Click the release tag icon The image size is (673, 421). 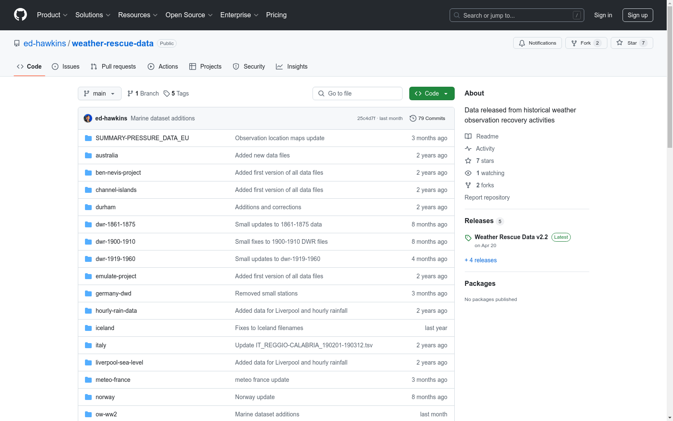click(468, 238)
